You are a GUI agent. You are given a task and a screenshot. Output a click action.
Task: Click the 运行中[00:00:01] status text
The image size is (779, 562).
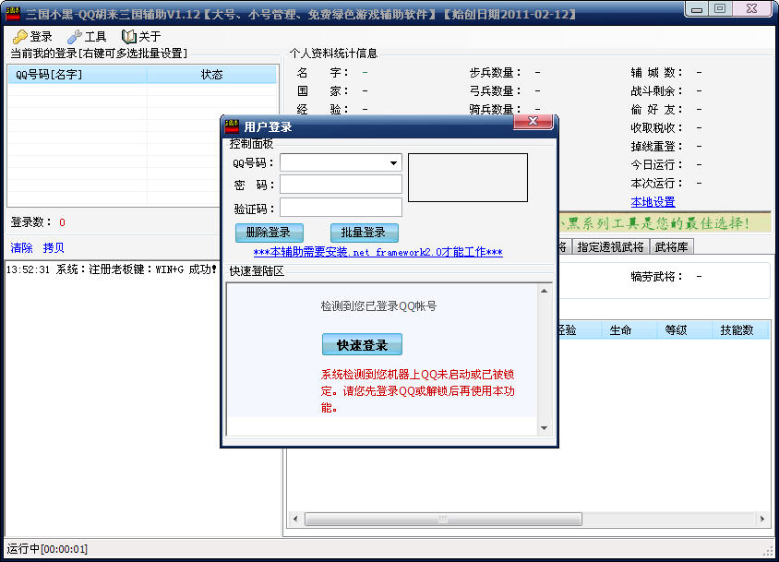click(x=47, y=549)
